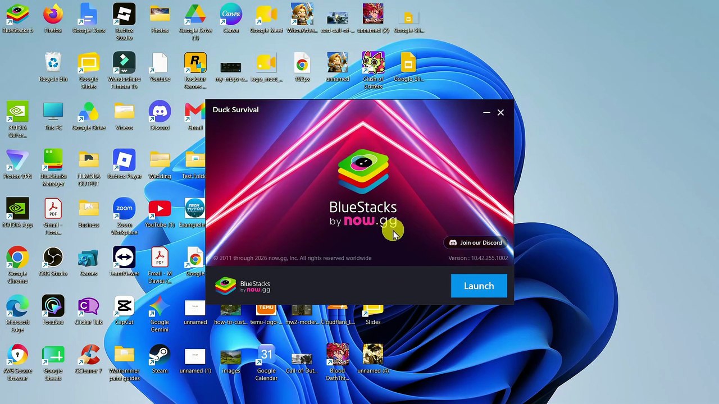Select the Rockstar Games launcher icon

pos(195,71)
